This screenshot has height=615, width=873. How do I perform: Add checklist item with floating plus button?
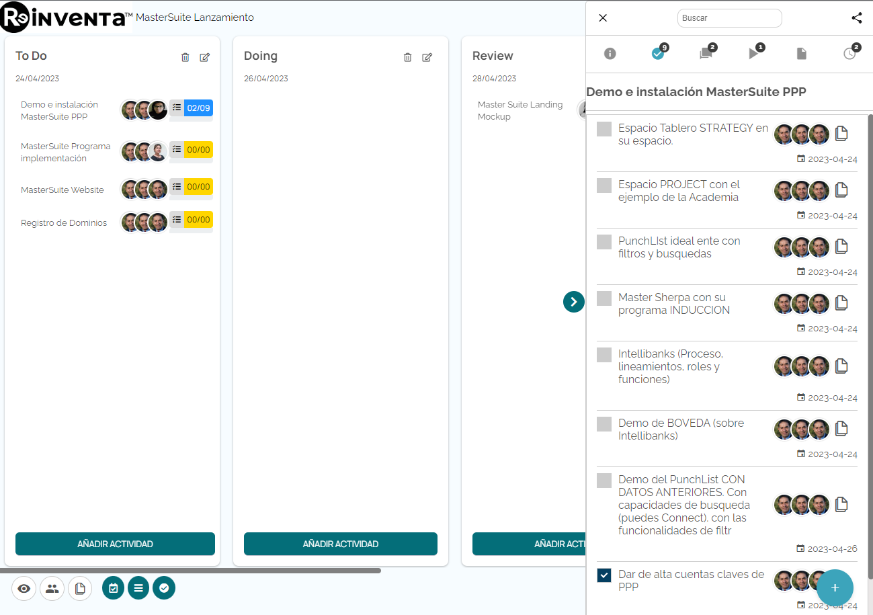pos(835,587)
